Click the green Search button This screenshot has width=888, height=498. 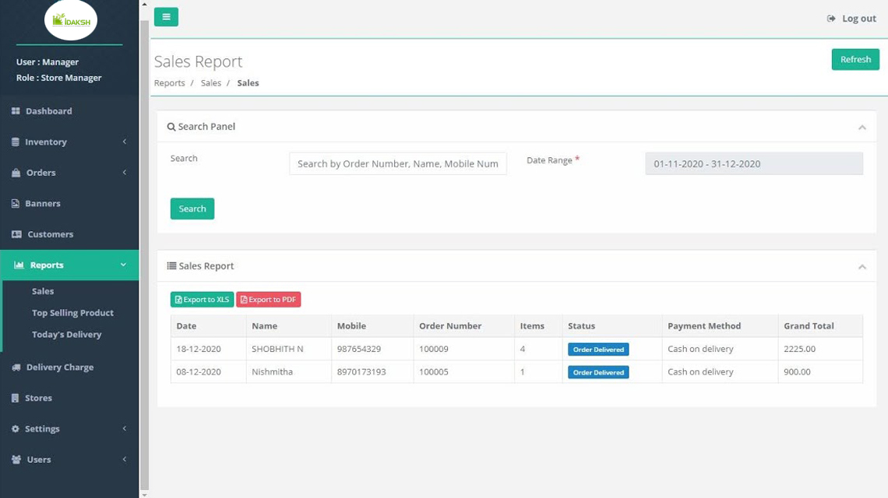tap(192, 209)
